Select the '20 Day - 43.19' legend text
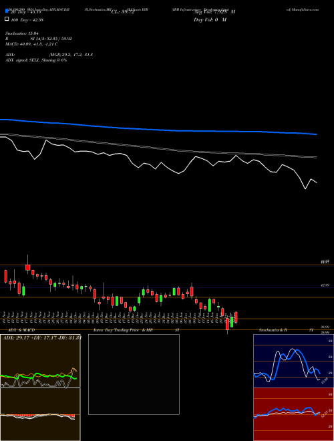This screenshot has width=334, height=441. [26, 12]
